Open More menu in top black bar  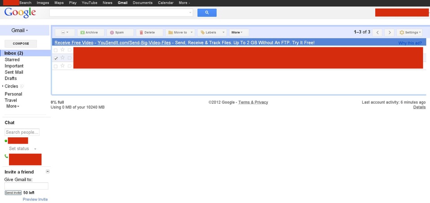184,3
